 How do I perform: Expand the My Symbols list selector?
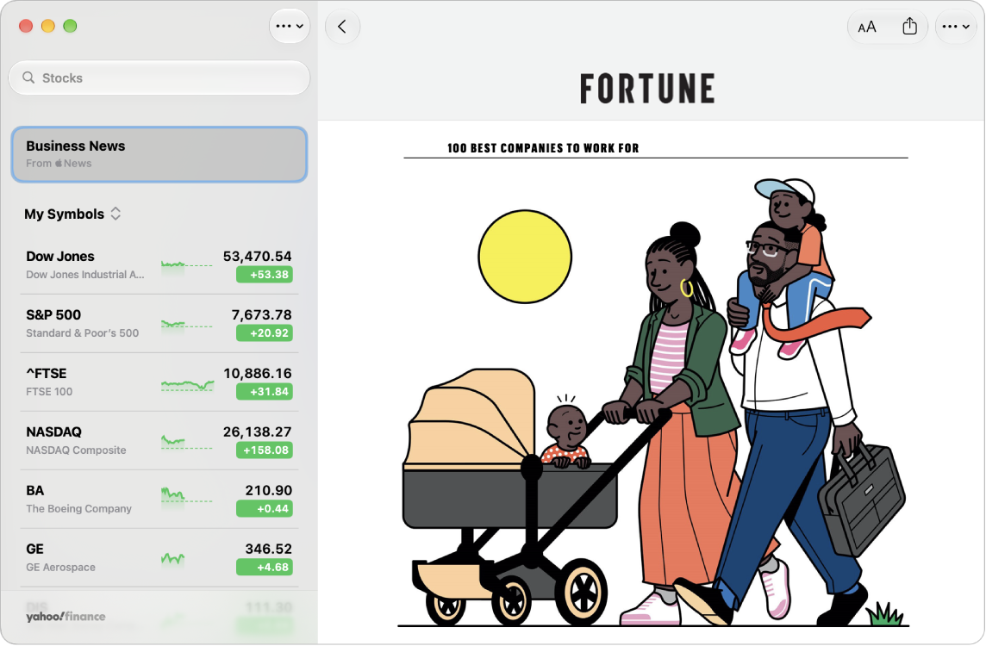point(72,214)
